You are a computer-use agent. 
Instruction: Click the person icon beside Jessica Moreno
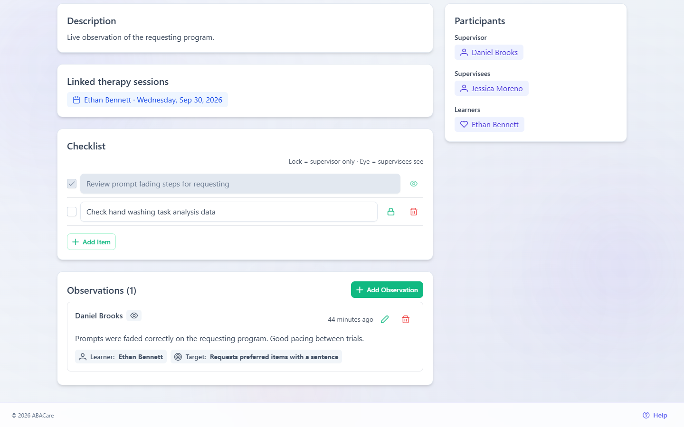click(x=464, y=88)
